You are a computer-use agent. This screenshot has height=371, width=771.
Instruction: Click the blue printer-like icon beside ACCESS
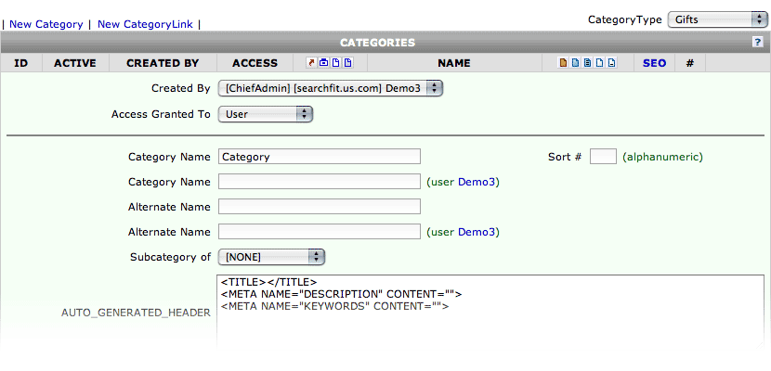click(323, 62)
